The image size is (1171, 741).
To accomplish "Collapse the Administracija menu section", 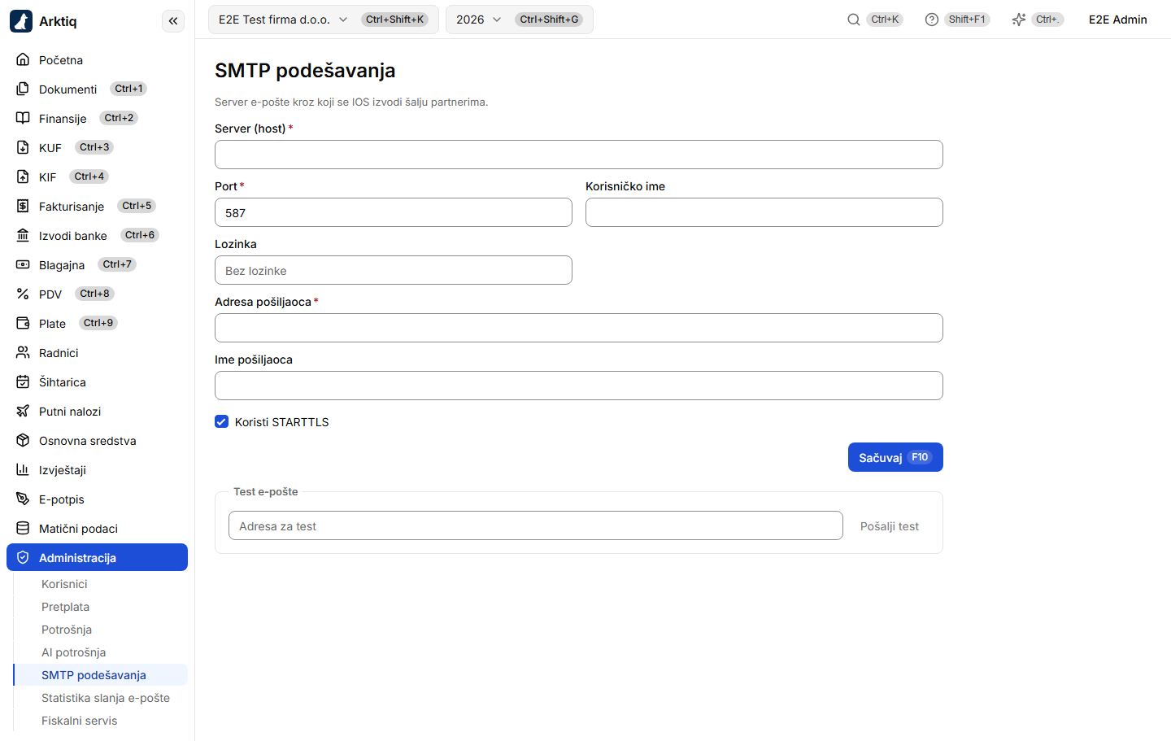I will coord(97,557).
